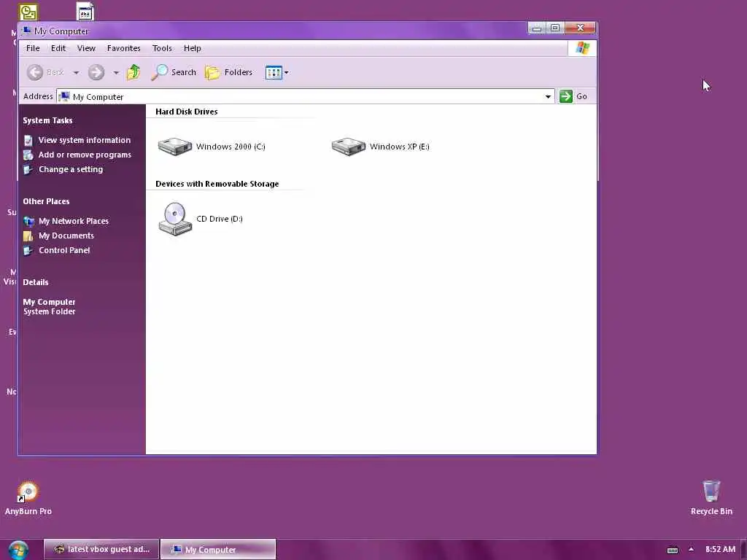Click Add or remove programs link

pyautogui.click(x=85, y=155)
